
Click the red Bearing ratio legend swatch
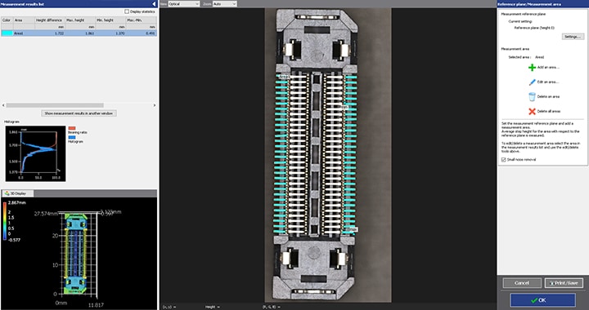[x=72, y=128]
